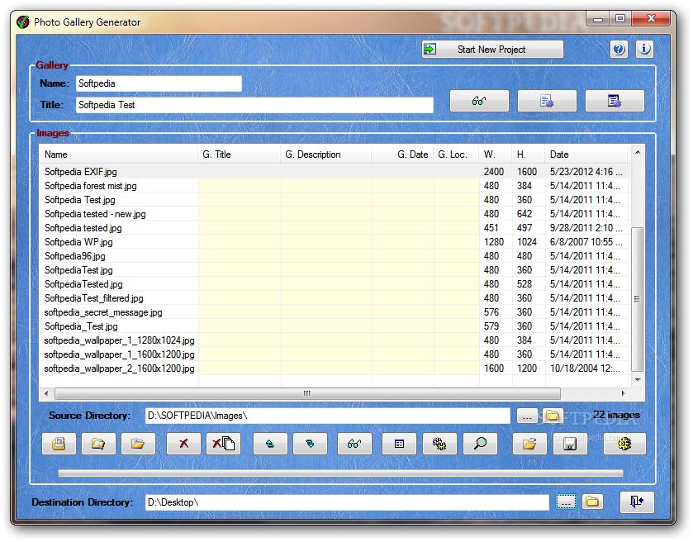Select Softpedia forest mist.jpg row
The height and width of the screenshot is (542, 693).
pos(335,186)
